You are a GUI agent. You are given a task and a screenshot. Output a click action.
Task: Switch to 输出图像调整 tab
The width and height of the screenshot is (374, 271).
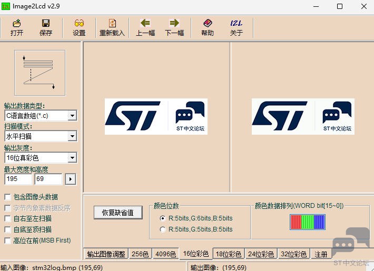coord(106,254)
